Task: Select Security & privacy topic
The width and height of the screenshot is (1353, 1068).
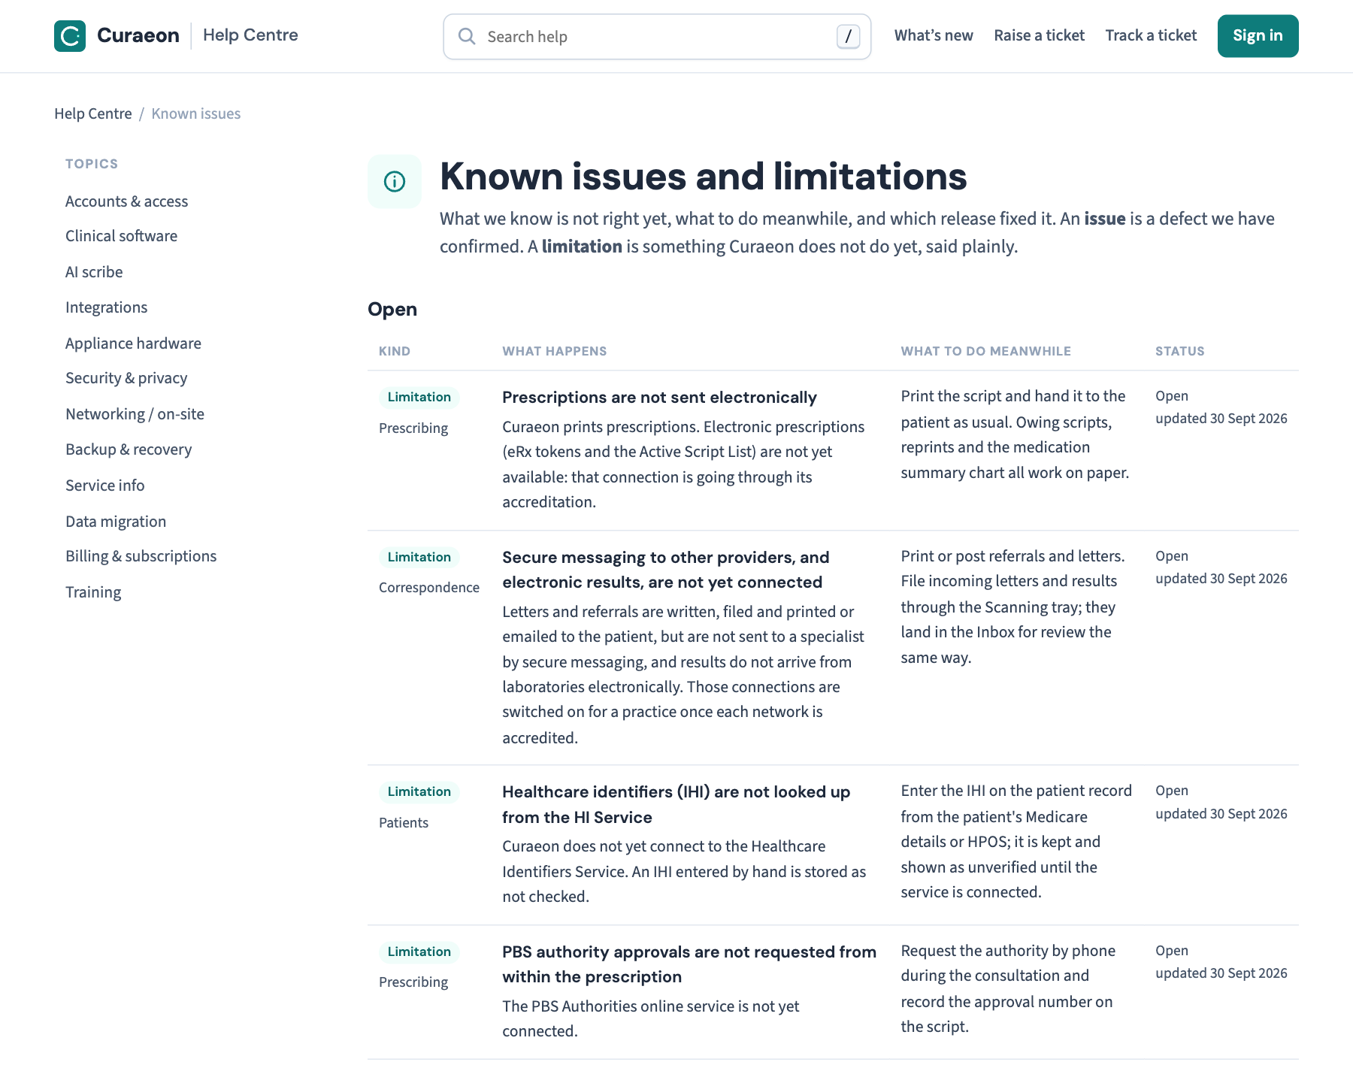Action: coord(126,378)
